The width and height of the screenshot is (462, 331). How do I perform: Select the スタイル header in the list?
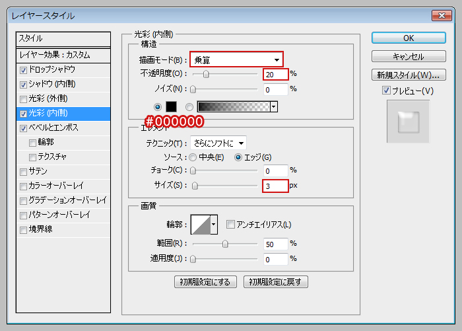click(63, 39)
